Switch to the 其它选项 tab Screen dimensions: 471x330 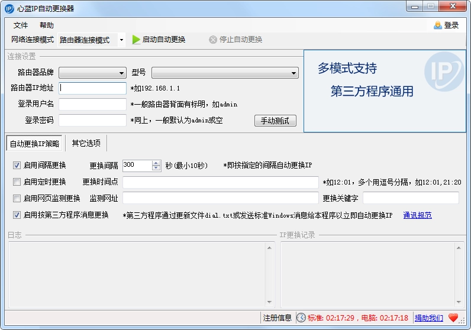[x=86, y=143]
